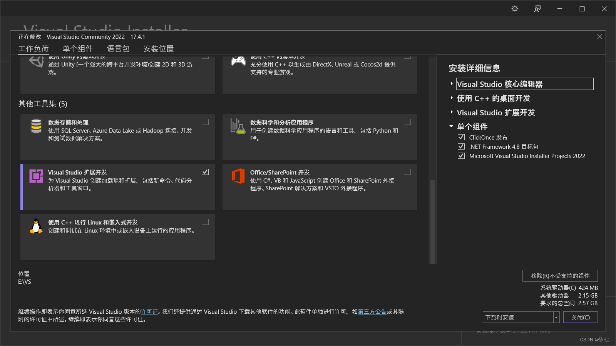Click the purple Visual Studio 扩展开发 icon

(x=36, y=176)
